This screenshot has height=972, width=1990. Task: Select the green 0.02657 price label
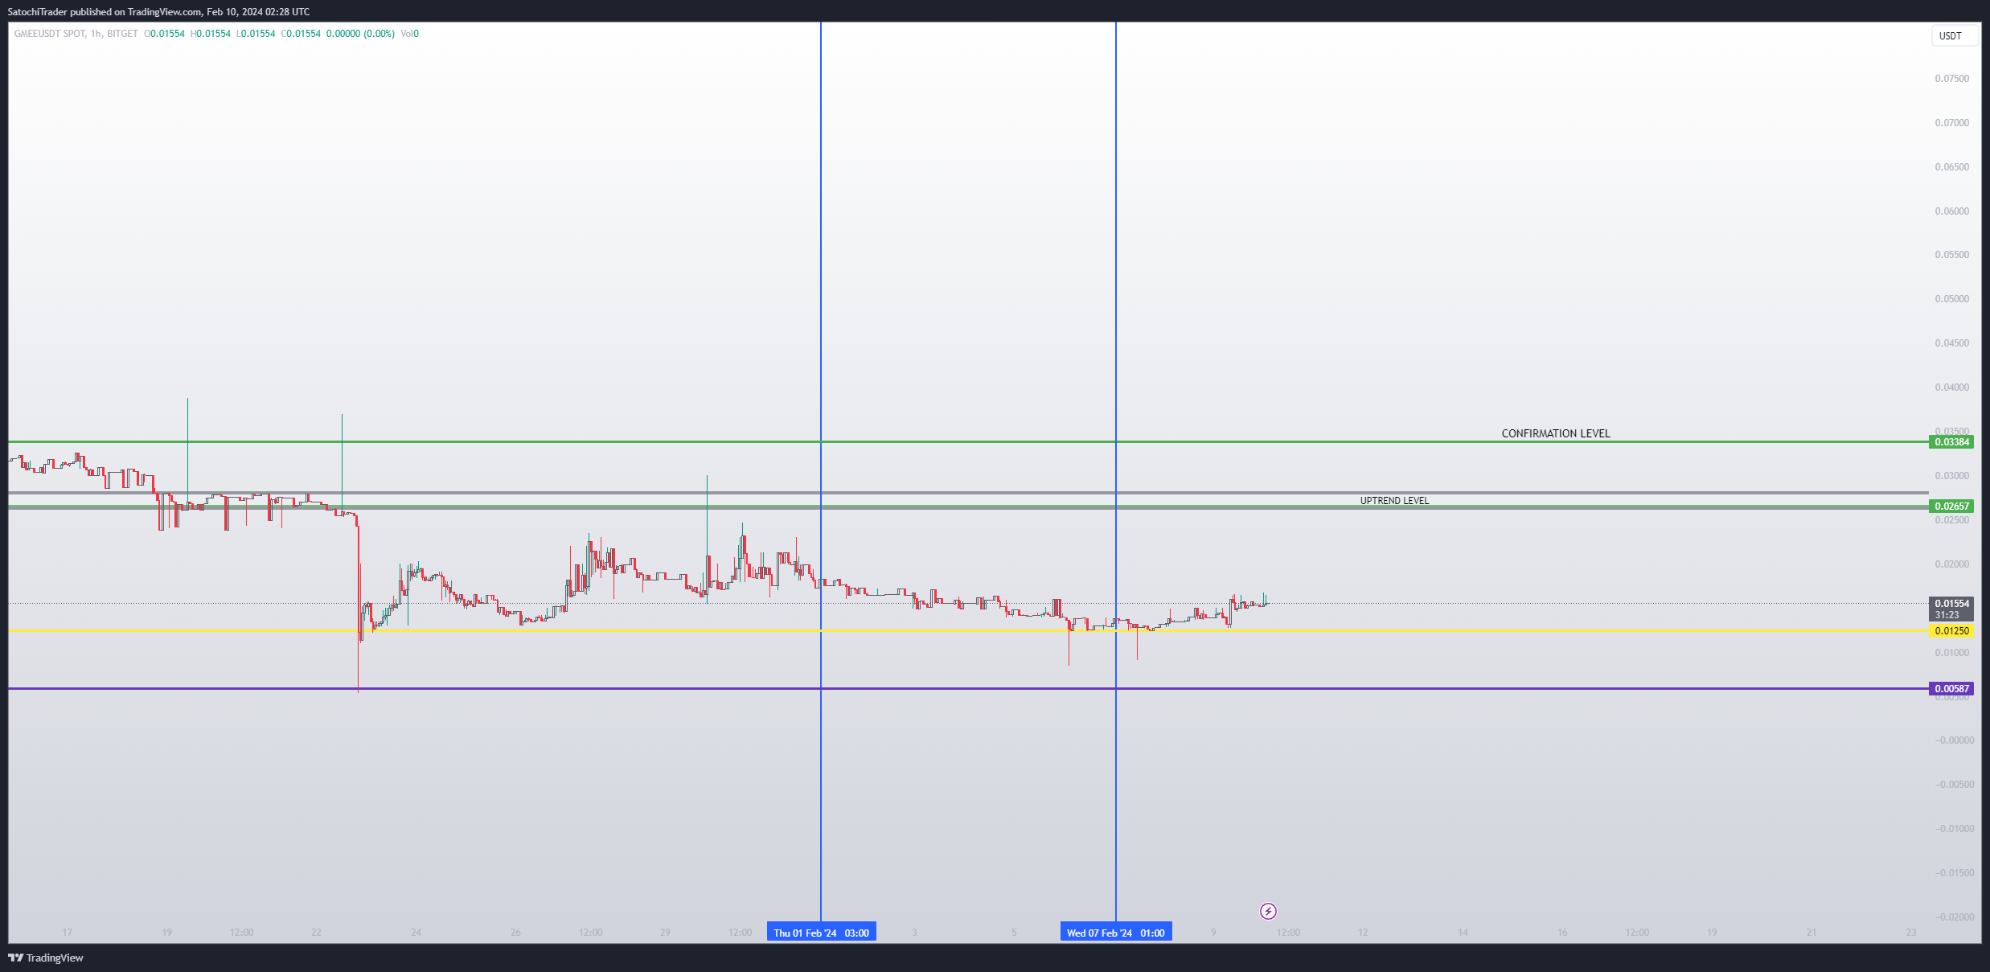tap(1951, 507)
